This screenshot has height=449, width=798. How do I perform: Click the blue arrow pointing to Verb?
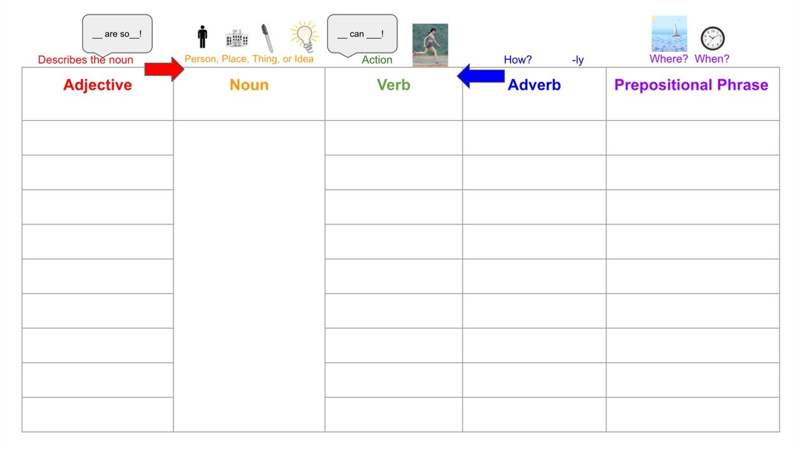click(481, 76)
